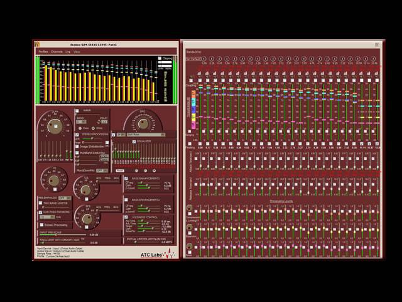Click the Processing Levels heading
This screenshot has height=302, width=402.
pos(281,201)
